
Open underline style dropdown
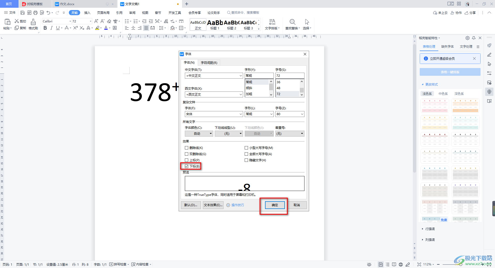point(229,134)
